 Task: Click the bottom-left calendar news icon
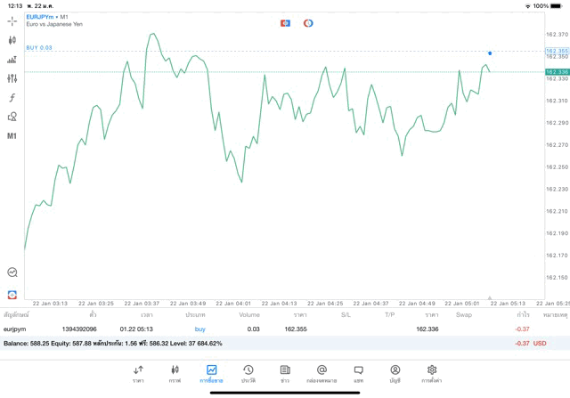click(x=12, y=293)
